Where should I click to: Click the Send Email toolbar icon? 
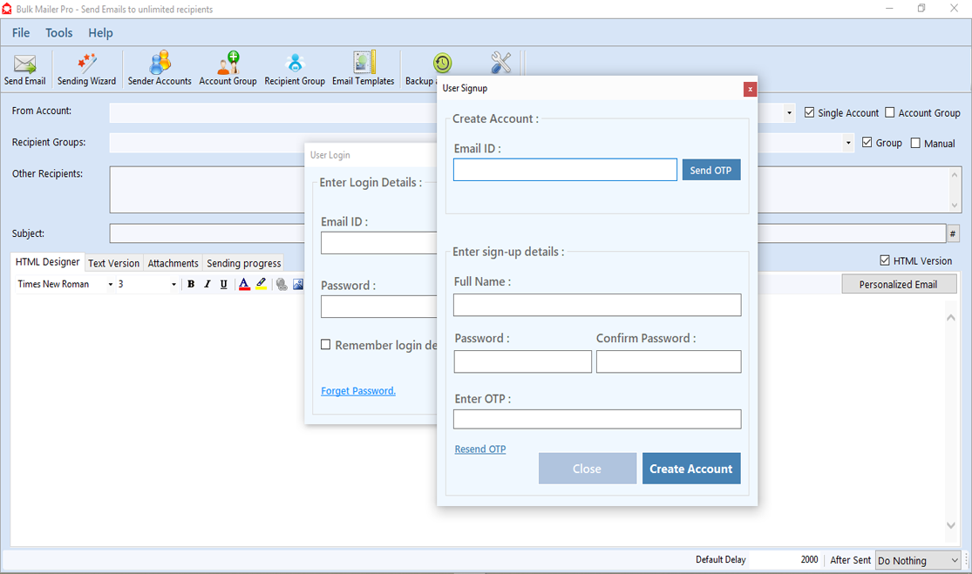coord(24,69)
